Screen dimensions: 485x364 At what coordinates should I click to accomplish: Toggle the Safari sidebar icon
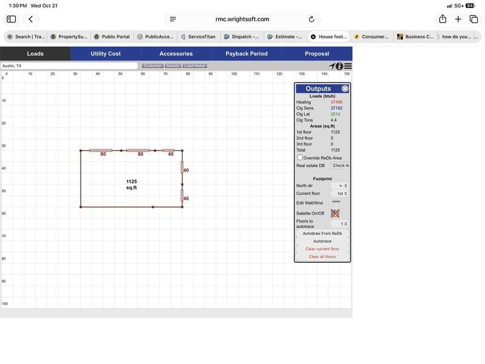tap(12, 19)
